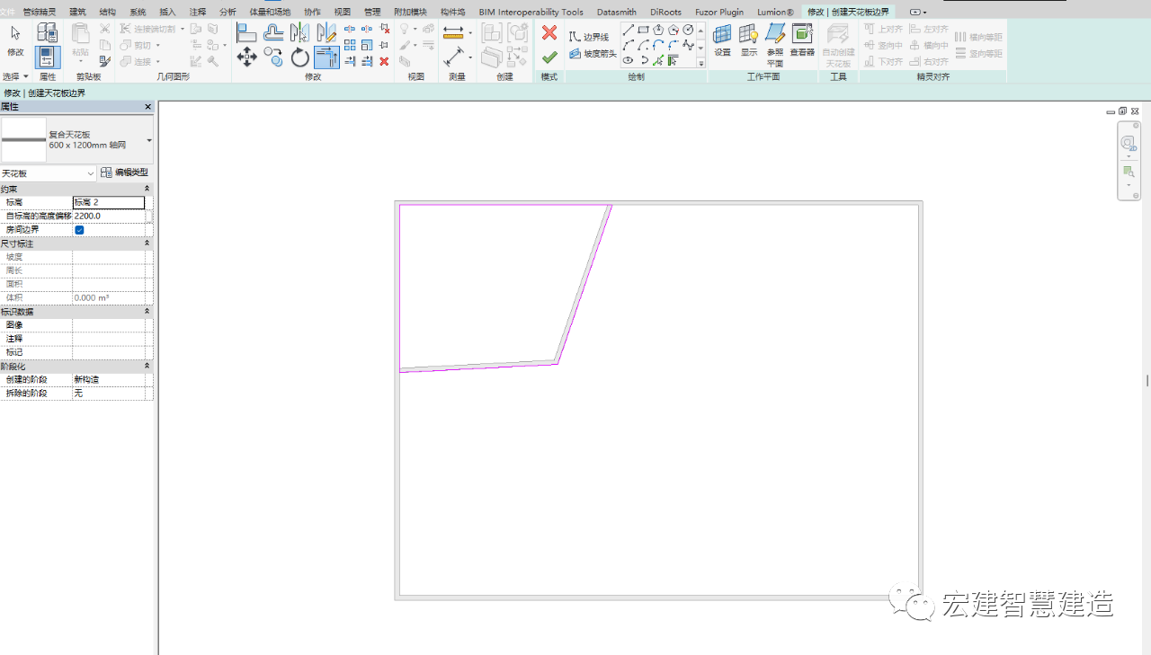Click the Trim/Extend to Corner tool
Viewport: 1151px width, 655px height.
[x=326, y=58]
